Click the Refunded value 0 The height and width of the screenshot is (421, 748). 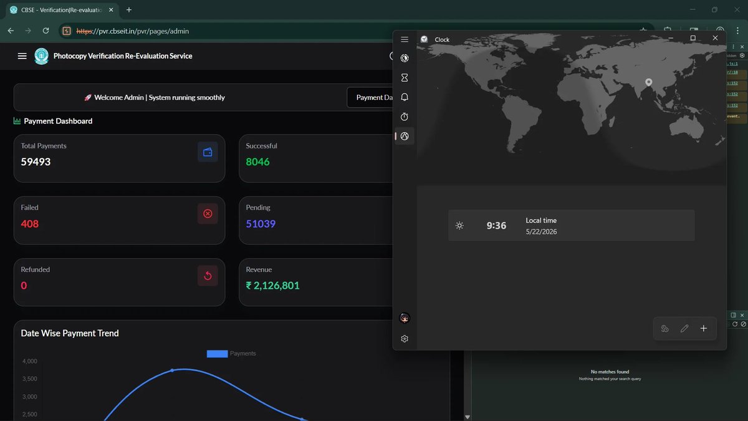pos(24,285)
